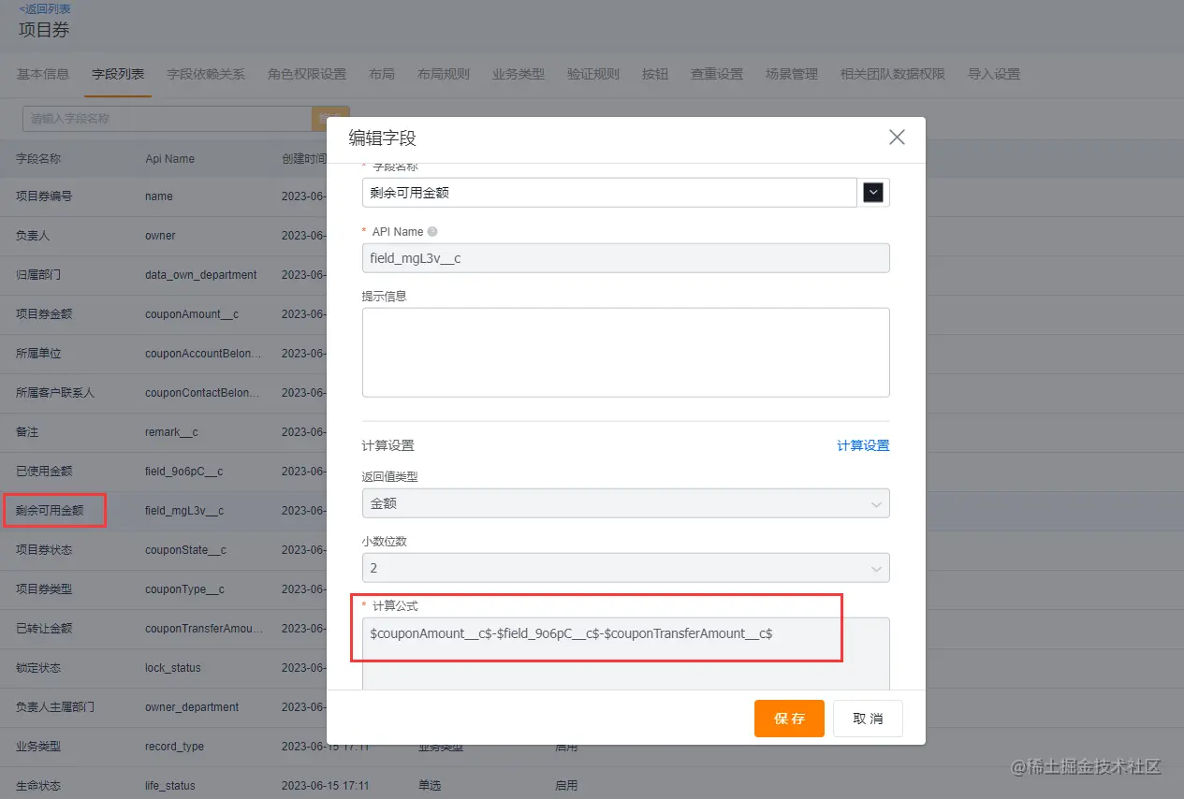The image size is (1184, 799).
Task: Open the 字段依赖关系 tab
Action: 206,74
